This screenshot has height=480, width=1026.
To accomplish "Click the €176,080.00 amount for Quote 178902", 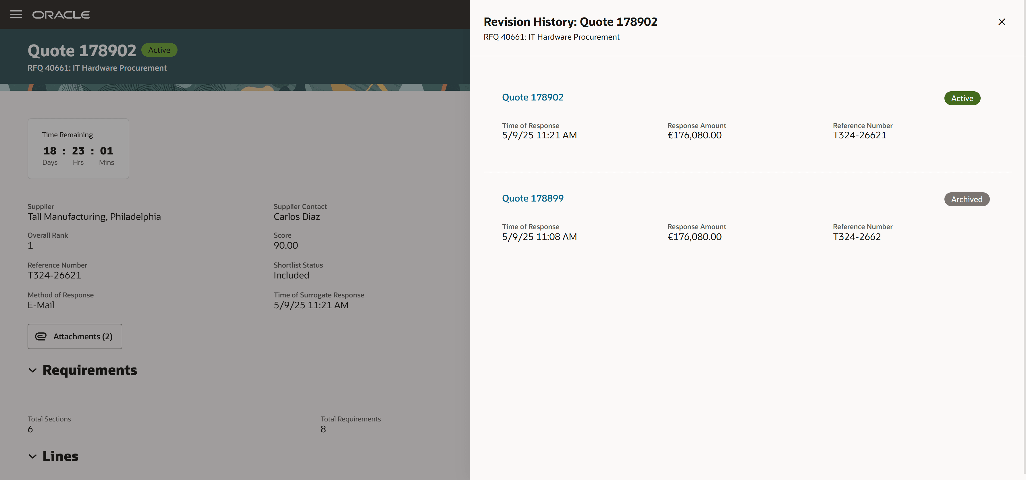I will click(x=694, y=135).
